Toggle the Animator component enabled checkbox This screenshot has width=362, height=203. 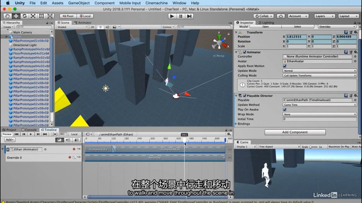(245, 52)
